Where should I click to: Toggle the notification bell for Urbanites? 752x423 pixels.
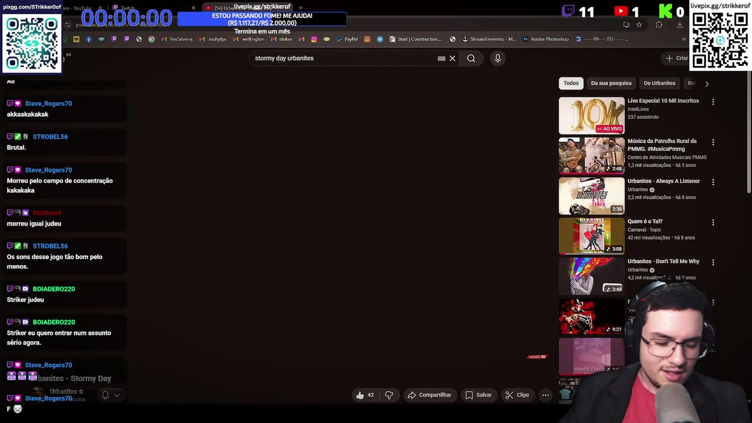pos(105,395)
